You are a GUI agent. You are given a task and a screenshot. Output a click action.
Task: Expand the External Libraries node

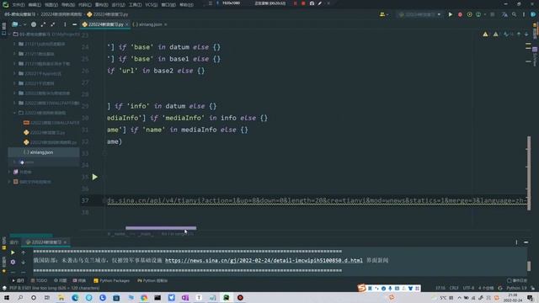[x=9, y=172]
